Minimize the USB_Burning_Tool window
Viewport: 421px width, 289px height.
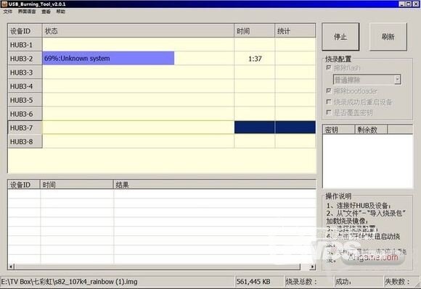(401, 4)
